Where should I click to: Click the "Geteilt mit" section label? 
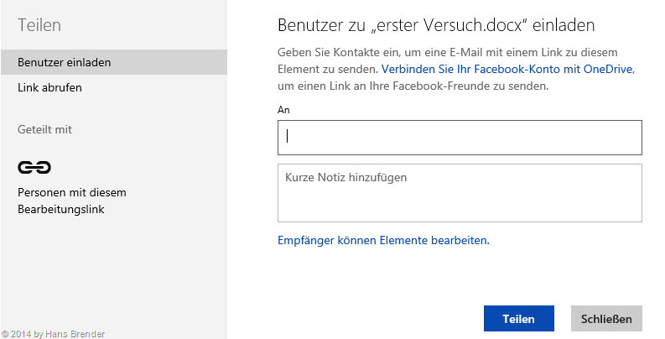[44, 130]
